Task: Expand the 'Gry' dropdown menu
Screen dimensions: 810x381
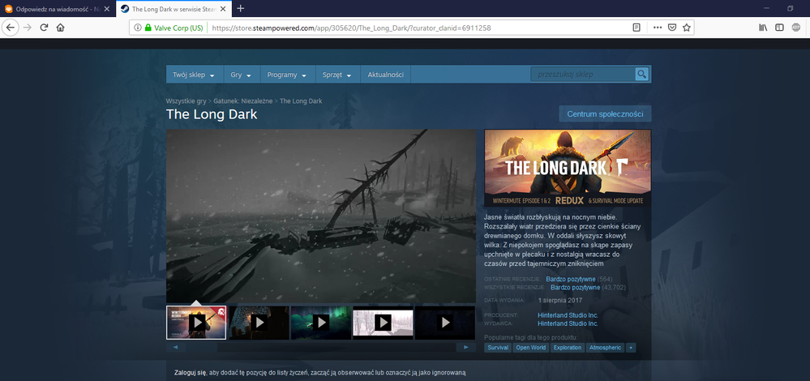Action: [x=240, y=75]
